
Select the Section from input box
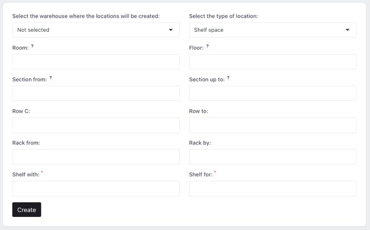tap(96, 93)
